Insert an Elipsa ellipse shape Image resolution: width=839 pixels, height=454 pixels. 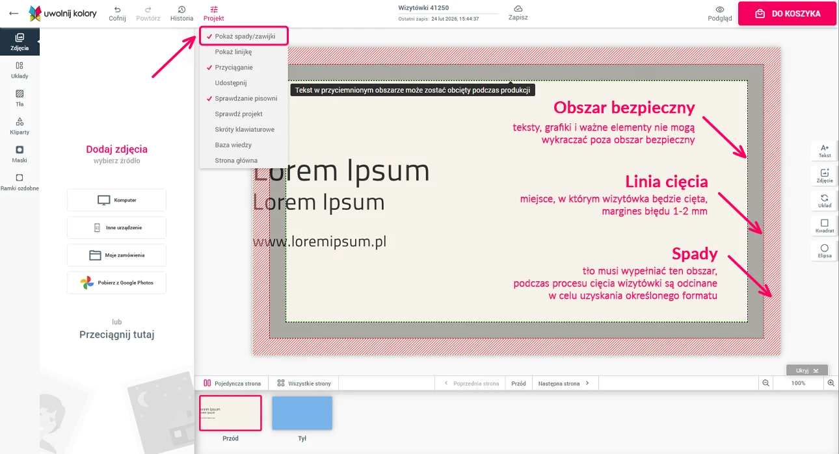pos(824,251)
